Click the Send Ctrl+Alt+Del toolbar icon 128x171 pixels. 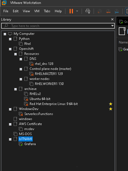[x=88, y=11]
